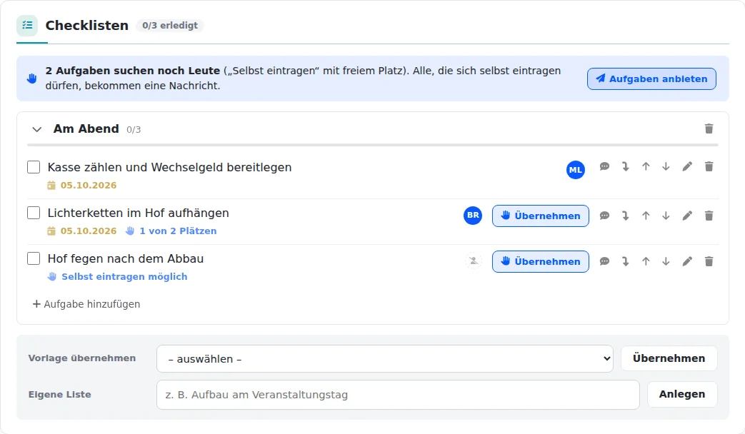Screen dimensions: 745x434
Task: Delete the 'Am Abend' checklist via its trash icon
Action: tap(709, 128)
